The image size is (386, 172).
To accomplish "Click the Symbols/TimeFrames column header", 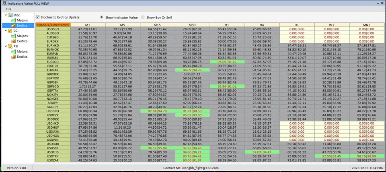I will pyautogui.click(x=53, y=25).
